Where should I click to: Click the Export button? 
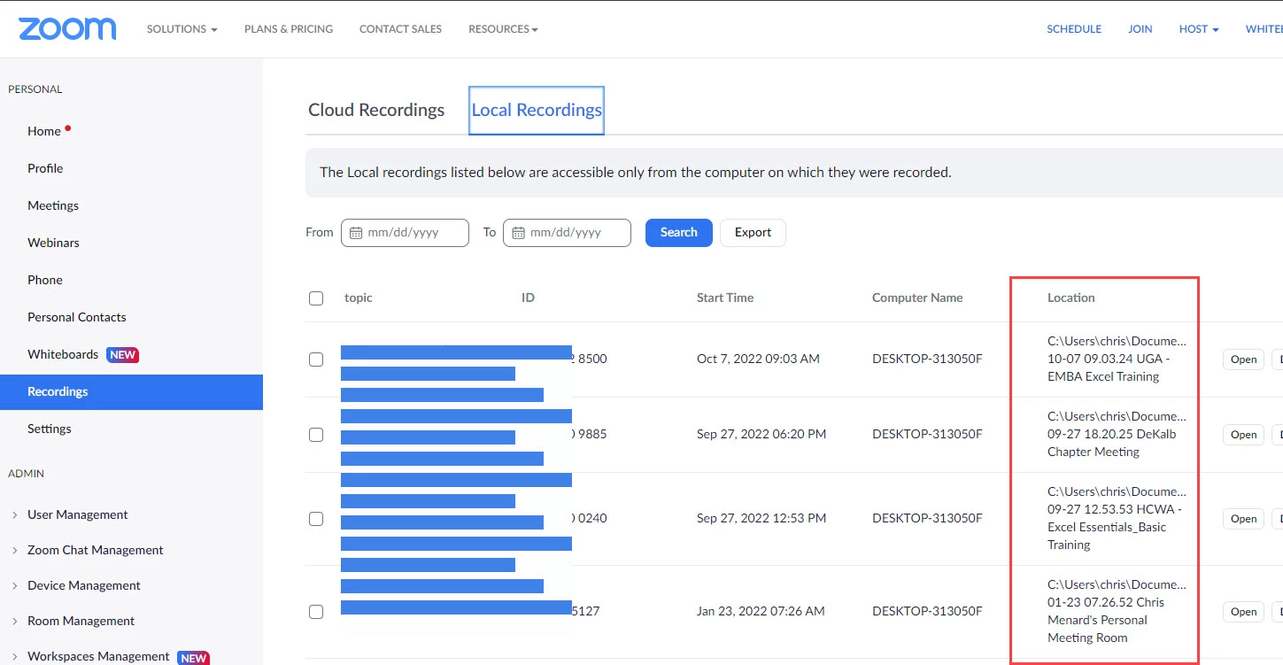[x=753, y=233]
